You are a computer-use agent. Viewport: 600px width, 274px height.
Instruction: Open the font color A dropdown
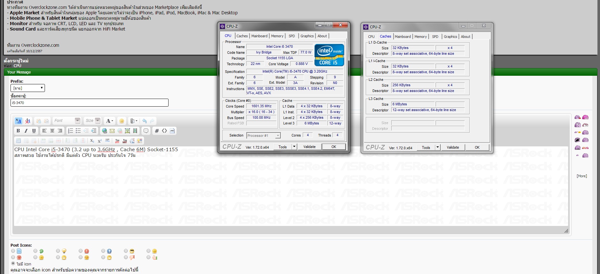tap(110, 121)
